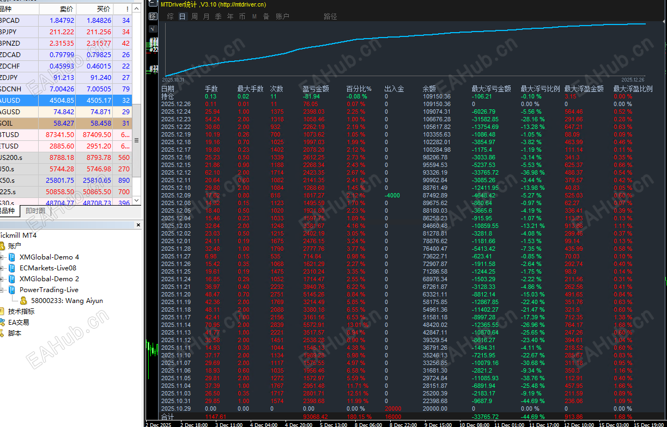Toggle the √ checkmark button beside the chart

point(153,28)
